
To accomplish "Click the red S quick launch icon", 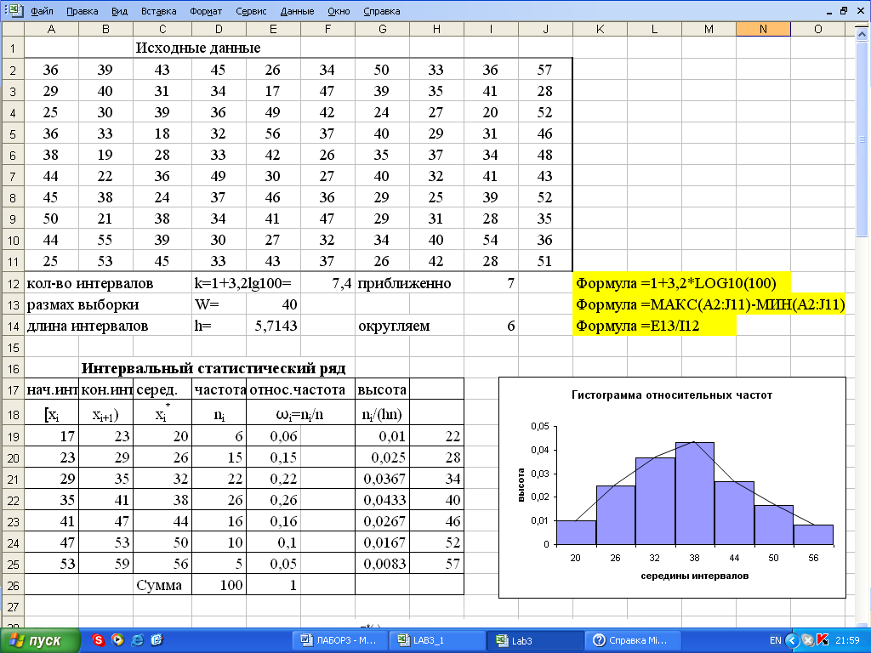I will [x=98, y=640].
